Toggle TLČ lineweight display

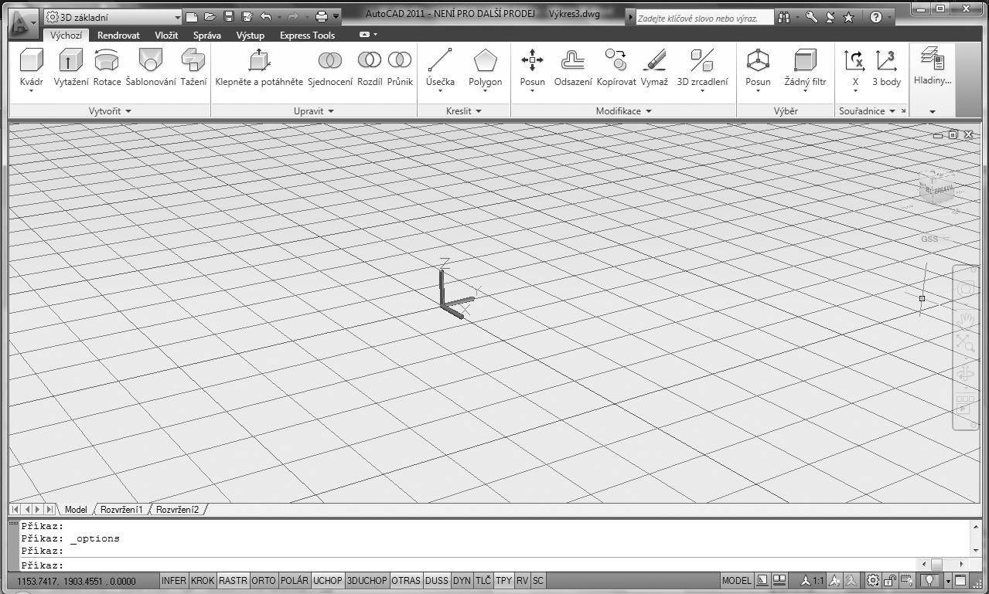[x=483, y=581]
